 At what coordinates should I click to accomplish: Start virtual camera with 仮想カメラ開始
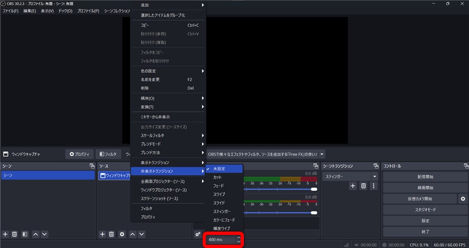tap(420, 199)
